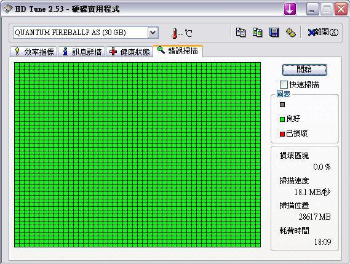Image resolution: width=350 pixels, height=264 pixels.
Task: Click the red 已損壞 legend swatch
Action: (282, 134)
